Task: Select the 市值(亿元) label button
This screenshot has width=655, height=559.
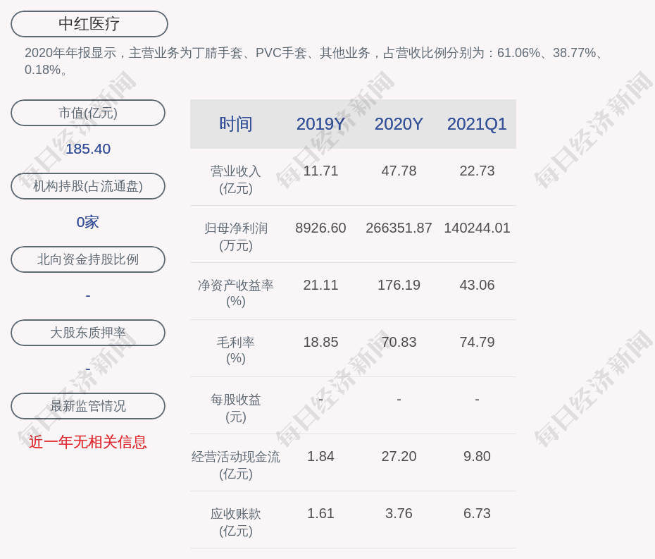Action: point(88,113)
